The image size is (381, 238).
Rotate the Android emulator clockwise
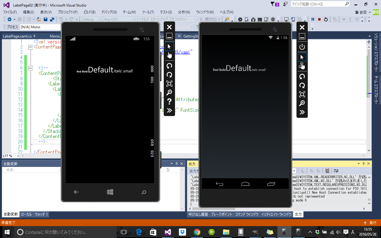[302, 85]
